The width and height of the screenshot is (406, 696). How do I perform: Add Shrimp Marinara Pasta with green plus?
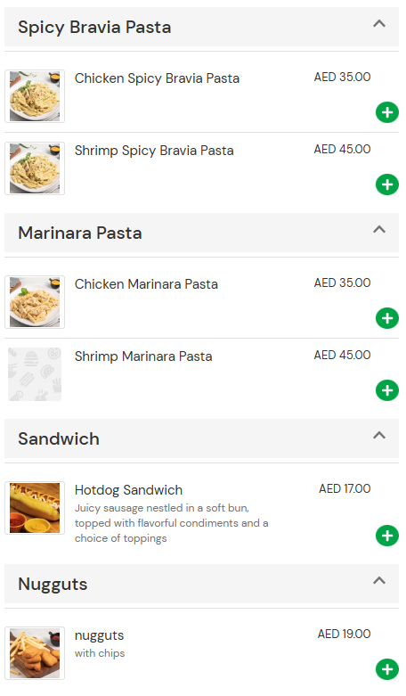(387, 390)
